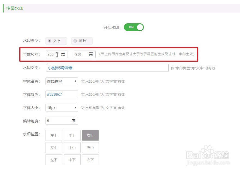Image resolution: width=243 pixels, height=171 pixels.
Task: Pick the 右下 watermark position
Action: (90, 160)
